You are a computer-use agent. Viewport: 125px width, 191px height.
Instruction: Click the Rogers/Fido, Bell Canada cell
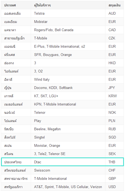click(x=68, y=30)
